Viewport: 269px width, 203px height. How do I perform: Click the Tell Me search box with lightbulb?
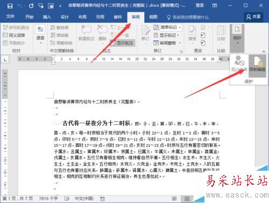tap(188, 17)
